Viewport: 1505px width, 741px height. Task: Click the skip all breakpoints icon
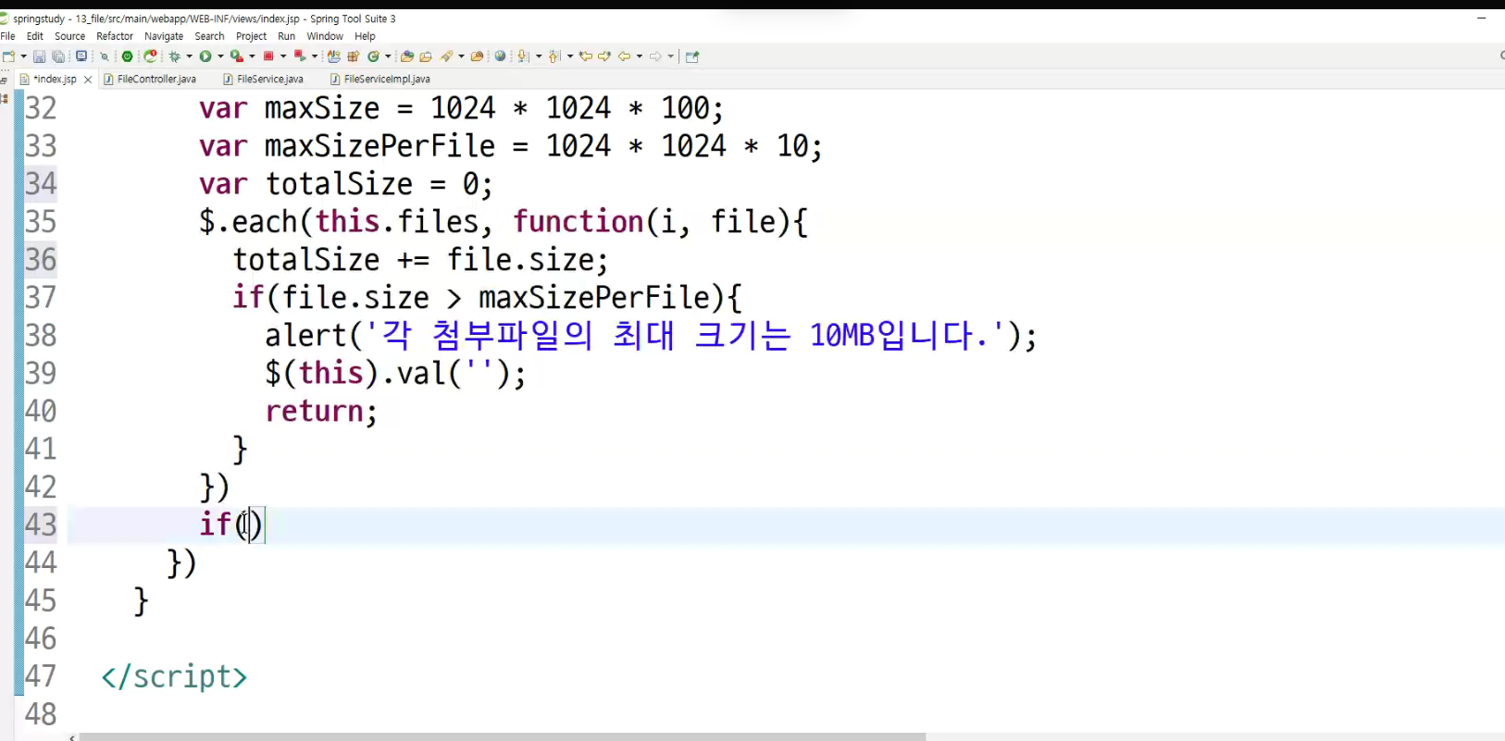point(105,56)
